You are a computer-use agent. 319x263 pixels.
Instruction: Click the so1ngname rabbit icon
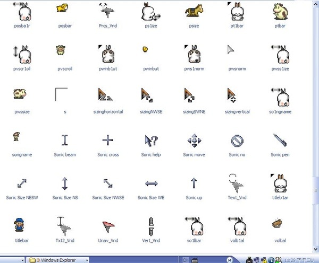(280, 98)
